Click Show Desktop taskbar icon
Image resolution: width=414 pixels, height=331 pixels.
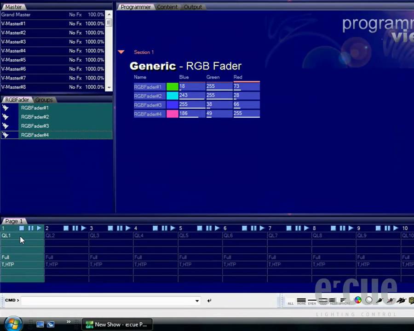40,325
